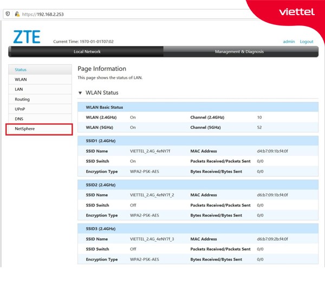
Task: Click the Channel (2.4GHz) value 10
Action: click(259, 117)
